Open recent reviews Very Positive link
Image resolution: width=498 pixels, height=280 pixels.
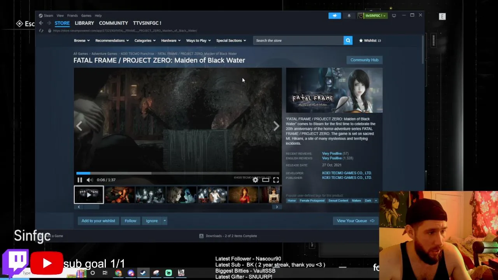332,154
